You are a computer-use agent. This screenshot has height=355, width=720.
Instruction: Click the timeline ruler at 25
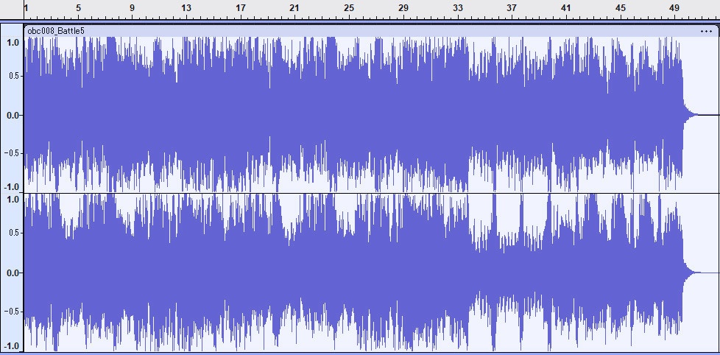349,8
